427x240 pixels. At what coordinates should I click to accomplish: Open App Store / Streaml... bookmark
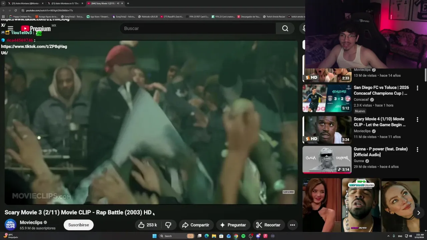pos(98,16)
